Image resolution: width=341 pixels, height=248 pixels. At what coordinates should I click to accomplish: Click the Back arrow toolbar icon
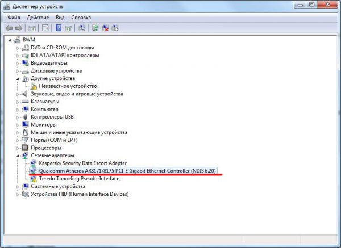(9, 28)
